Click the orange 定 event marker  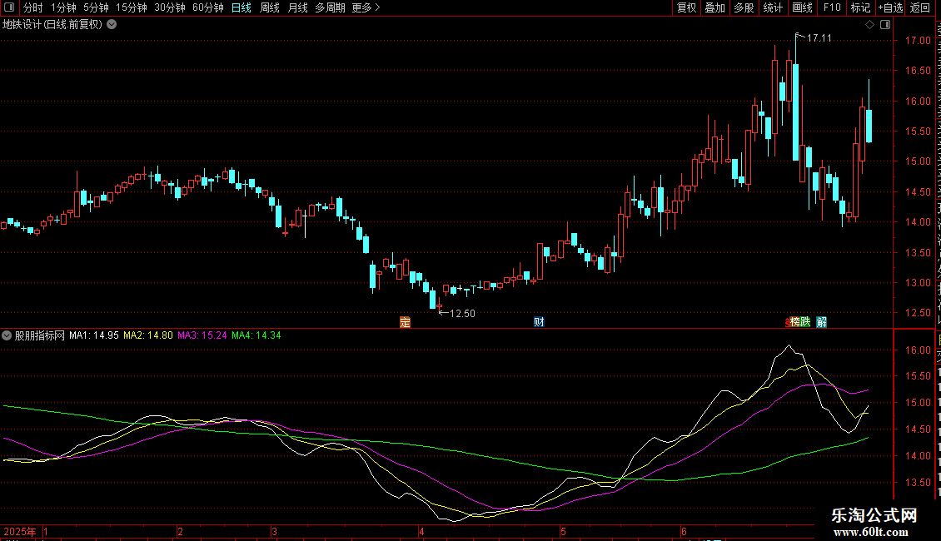pos(405,322)
